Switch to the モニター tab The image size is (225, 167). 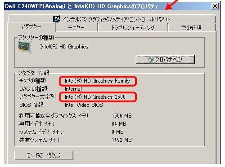point(76,28)
